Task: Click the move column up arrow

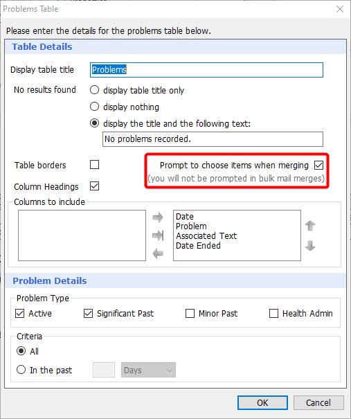Action: [x=310, y=226]
